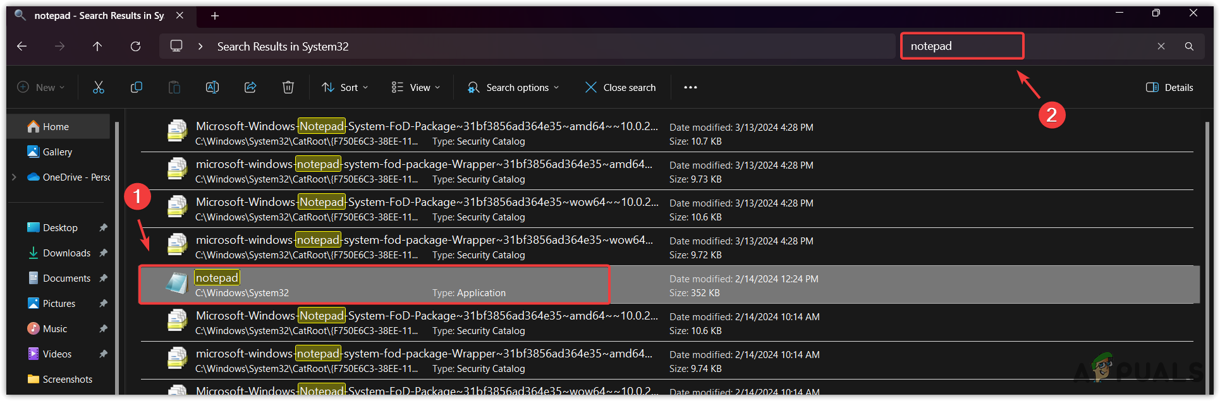Select the 9.74 KB Security Catalog result
The image size is (1220, 401).
pyautogui.click(x=667, y=361)
